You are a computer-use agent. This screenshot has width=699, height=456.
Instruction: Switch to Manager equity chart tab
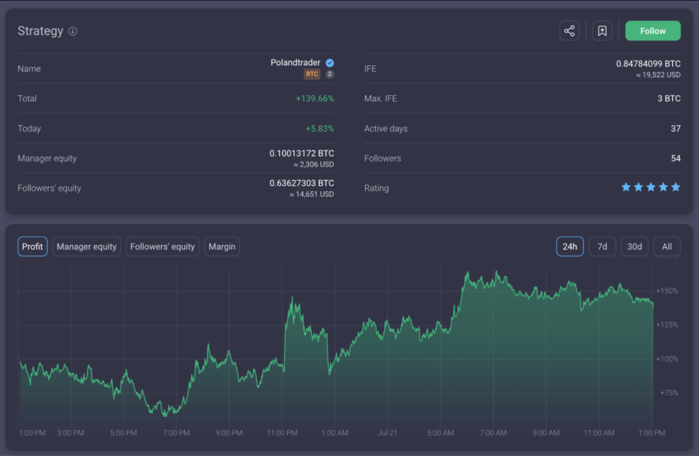(87, 247)
